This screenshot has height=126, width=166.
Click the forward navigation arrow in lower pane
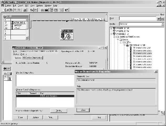pyautogui.click(x=9, y=68)
